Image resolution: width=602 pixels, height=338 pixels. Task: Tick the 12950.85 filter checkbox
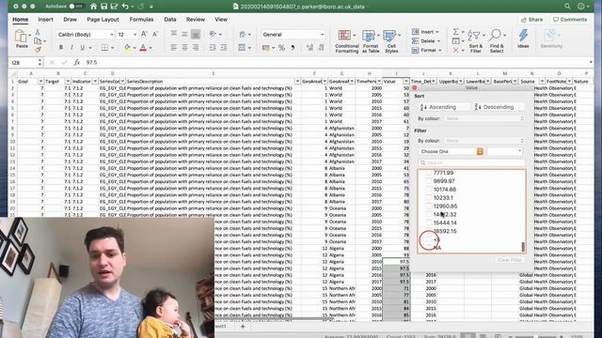[x=429, y=207]
